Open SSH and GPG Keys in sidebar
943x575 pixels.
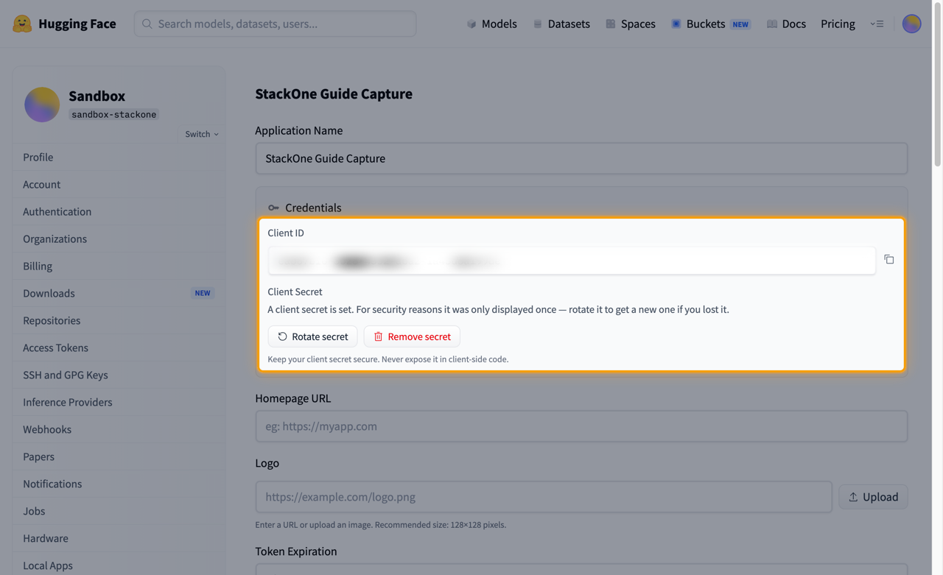119,375
